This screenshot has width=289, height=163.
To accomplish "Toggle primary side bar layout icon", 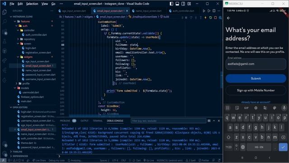I will (172, 4).
